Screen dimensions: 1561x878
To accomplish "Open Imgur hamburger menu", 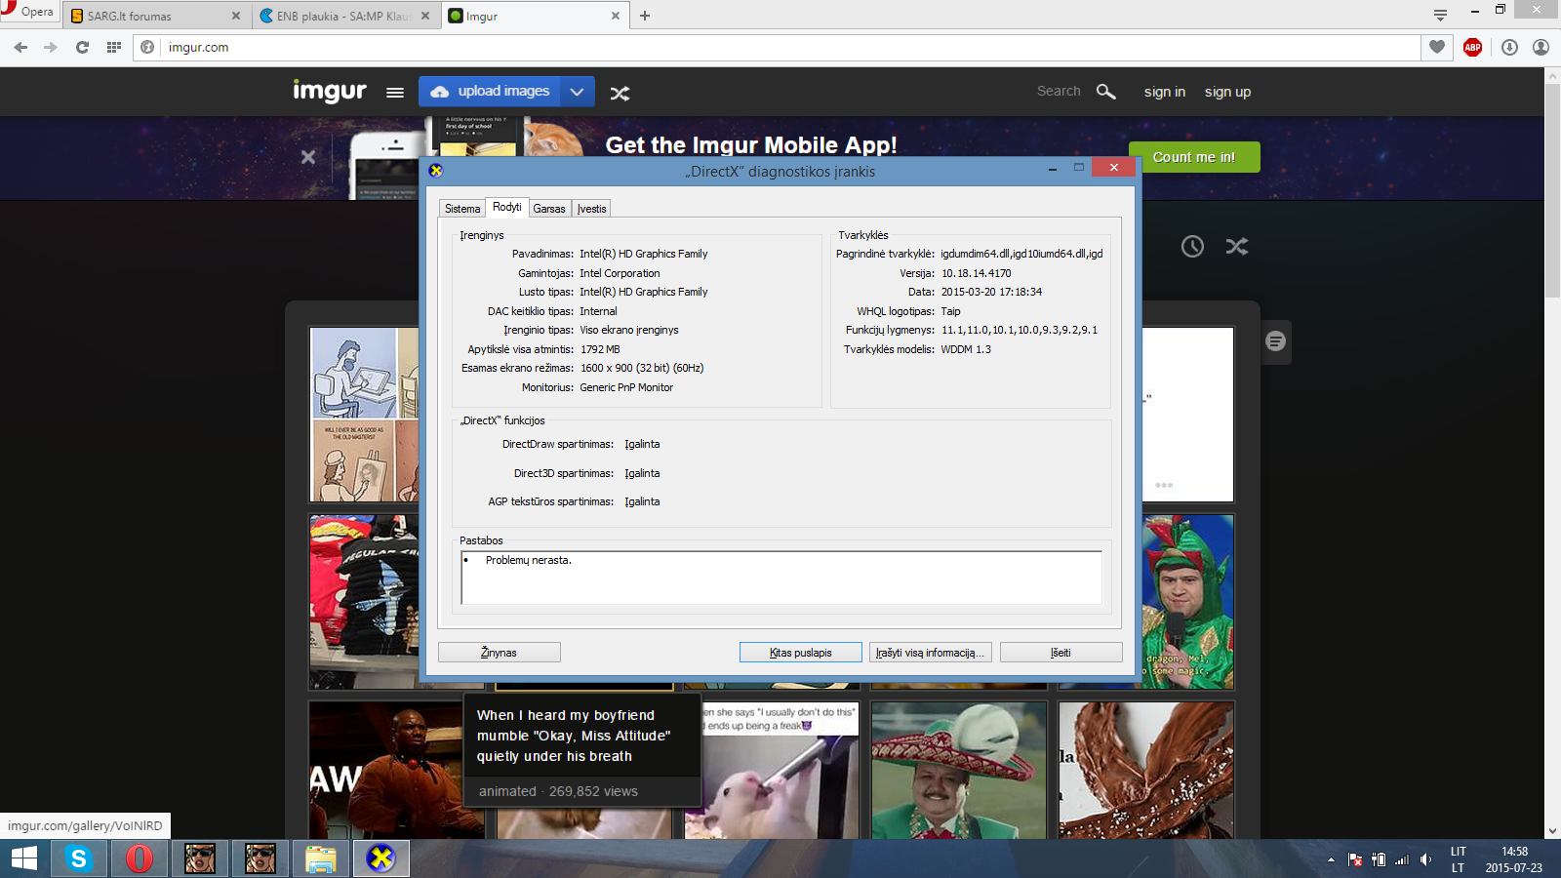I will 395,93.
